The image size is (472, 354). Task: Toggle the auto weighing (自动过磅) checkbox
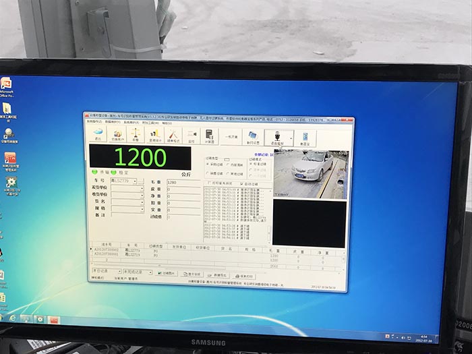(x=249, y=183)
